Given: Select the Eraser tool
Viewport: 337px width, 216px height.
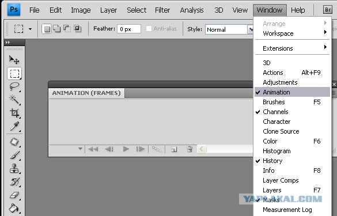Looking at the screenshot, I should coord(14,195).
